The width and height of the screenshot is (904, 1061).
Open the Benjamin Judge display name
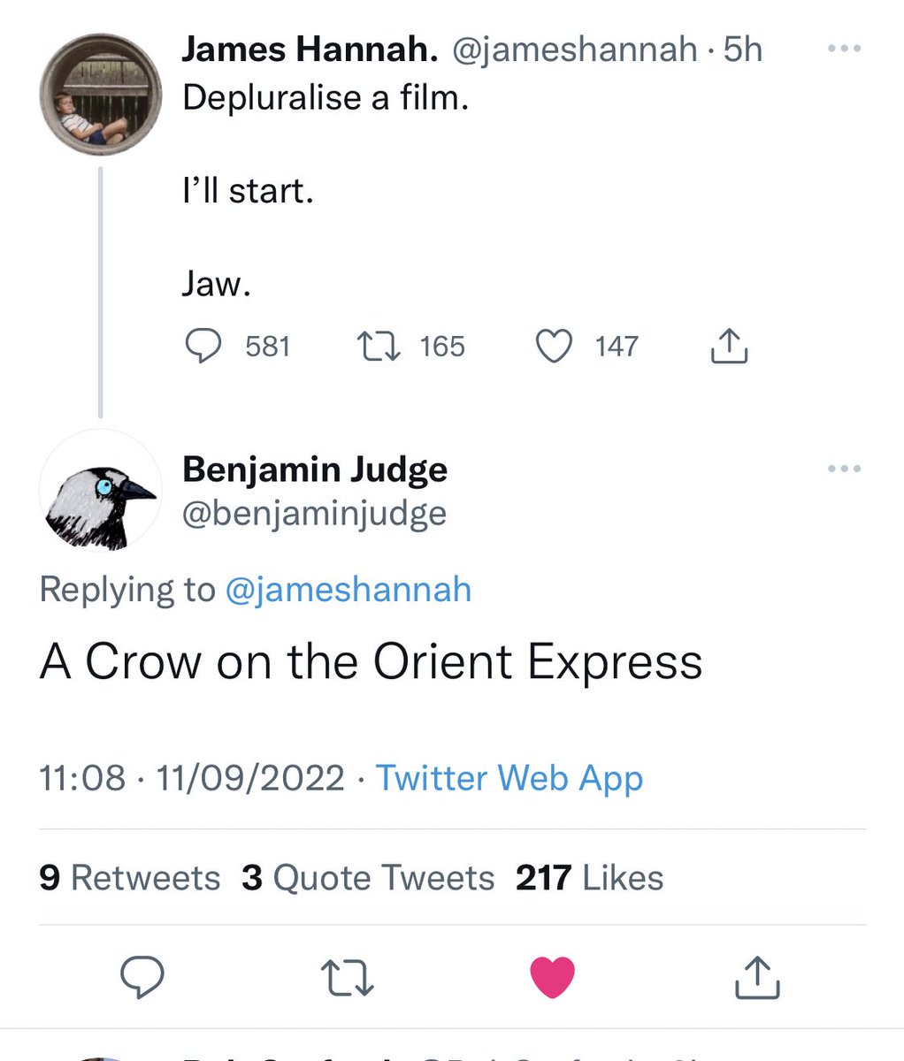(315, 469)
